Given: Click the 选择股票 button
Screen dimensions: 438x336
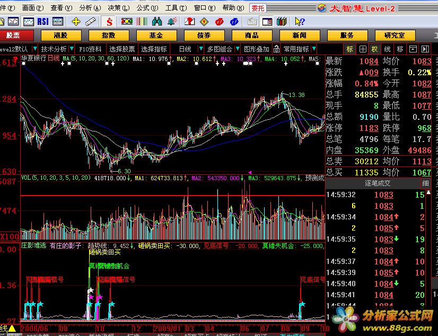Looking at the screenshot, I should pyautogui.click(x=122, y=49).
